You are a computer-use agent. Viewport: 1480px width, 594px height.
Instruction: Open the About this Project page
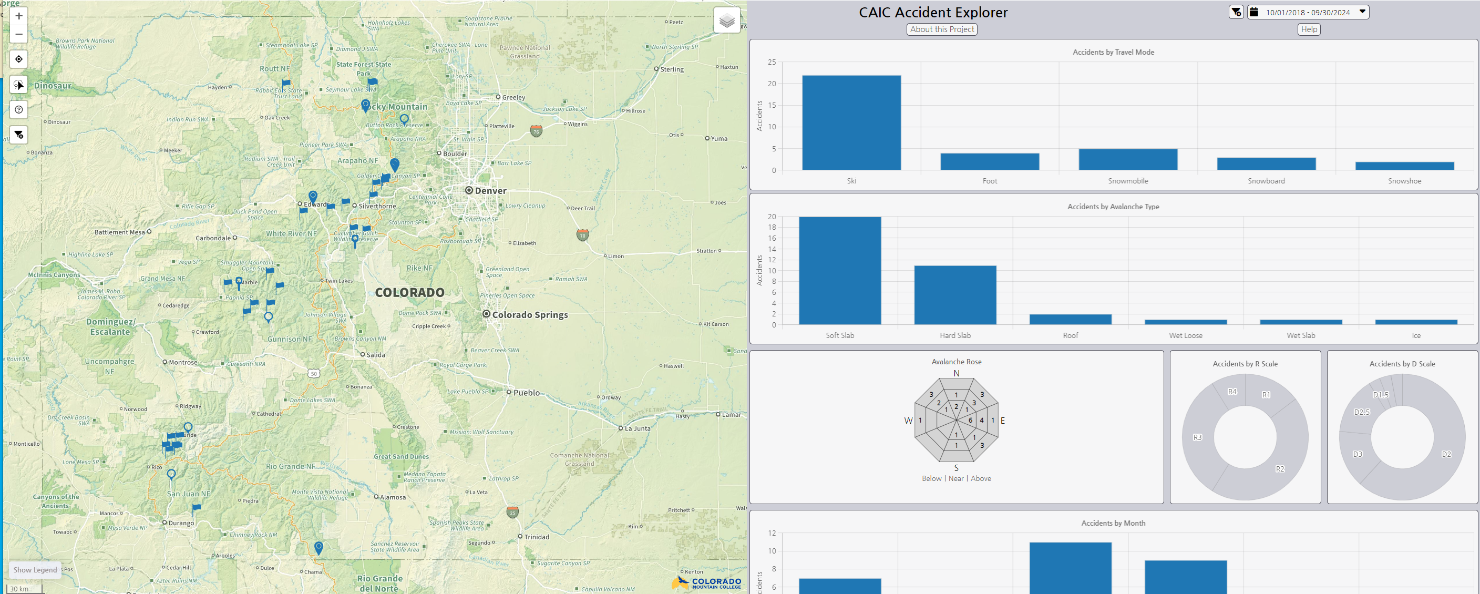click(x=941, y=29)
